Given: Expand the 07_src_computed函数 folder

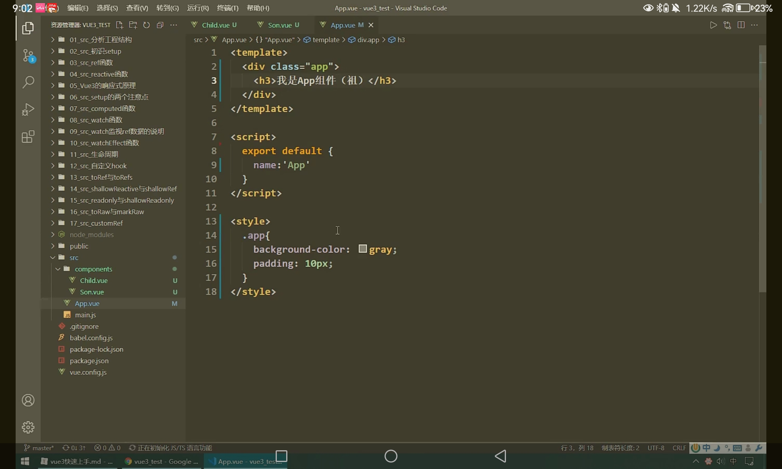Looking at the screenshot, I should coord(102,109).
